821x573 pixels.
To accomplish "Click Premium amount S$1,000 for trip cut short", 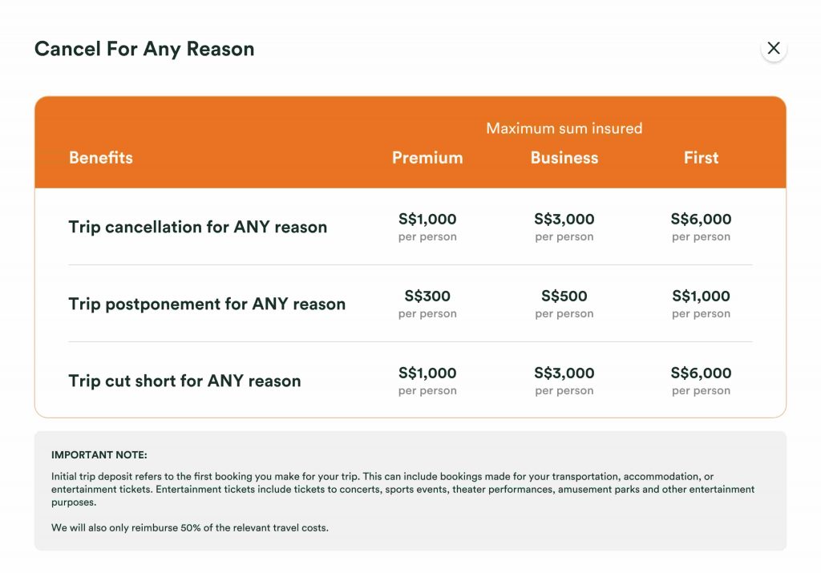I will pos(427,373).
